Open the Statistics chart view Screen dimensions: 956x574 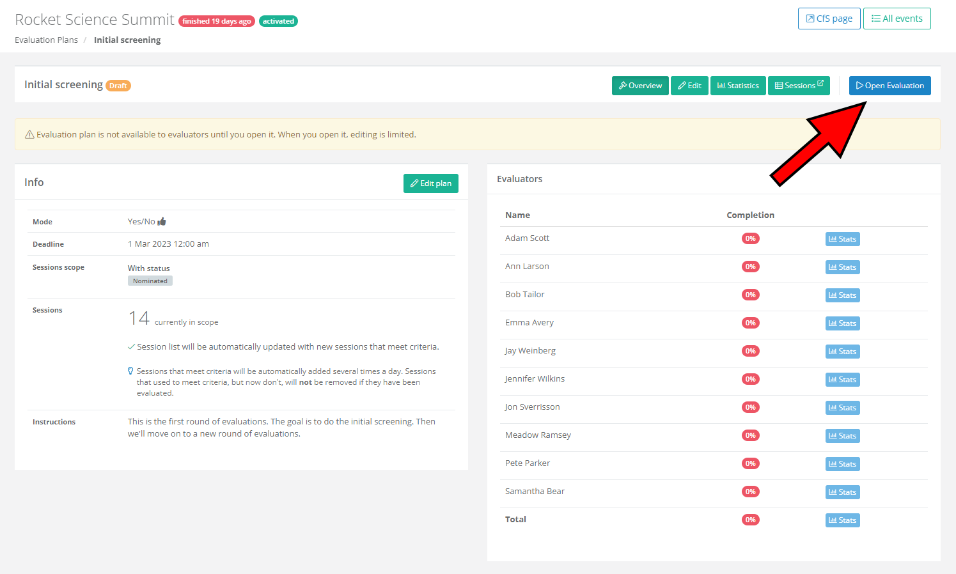click(738, 86)
